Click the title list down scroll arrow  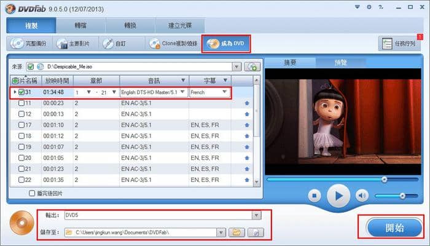257,182
